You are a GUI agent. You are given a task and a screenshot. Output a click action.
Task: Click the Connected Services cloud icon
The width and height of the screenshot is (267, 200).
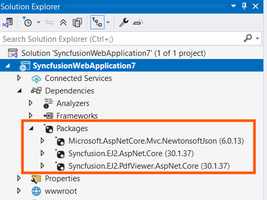[36, 79]
